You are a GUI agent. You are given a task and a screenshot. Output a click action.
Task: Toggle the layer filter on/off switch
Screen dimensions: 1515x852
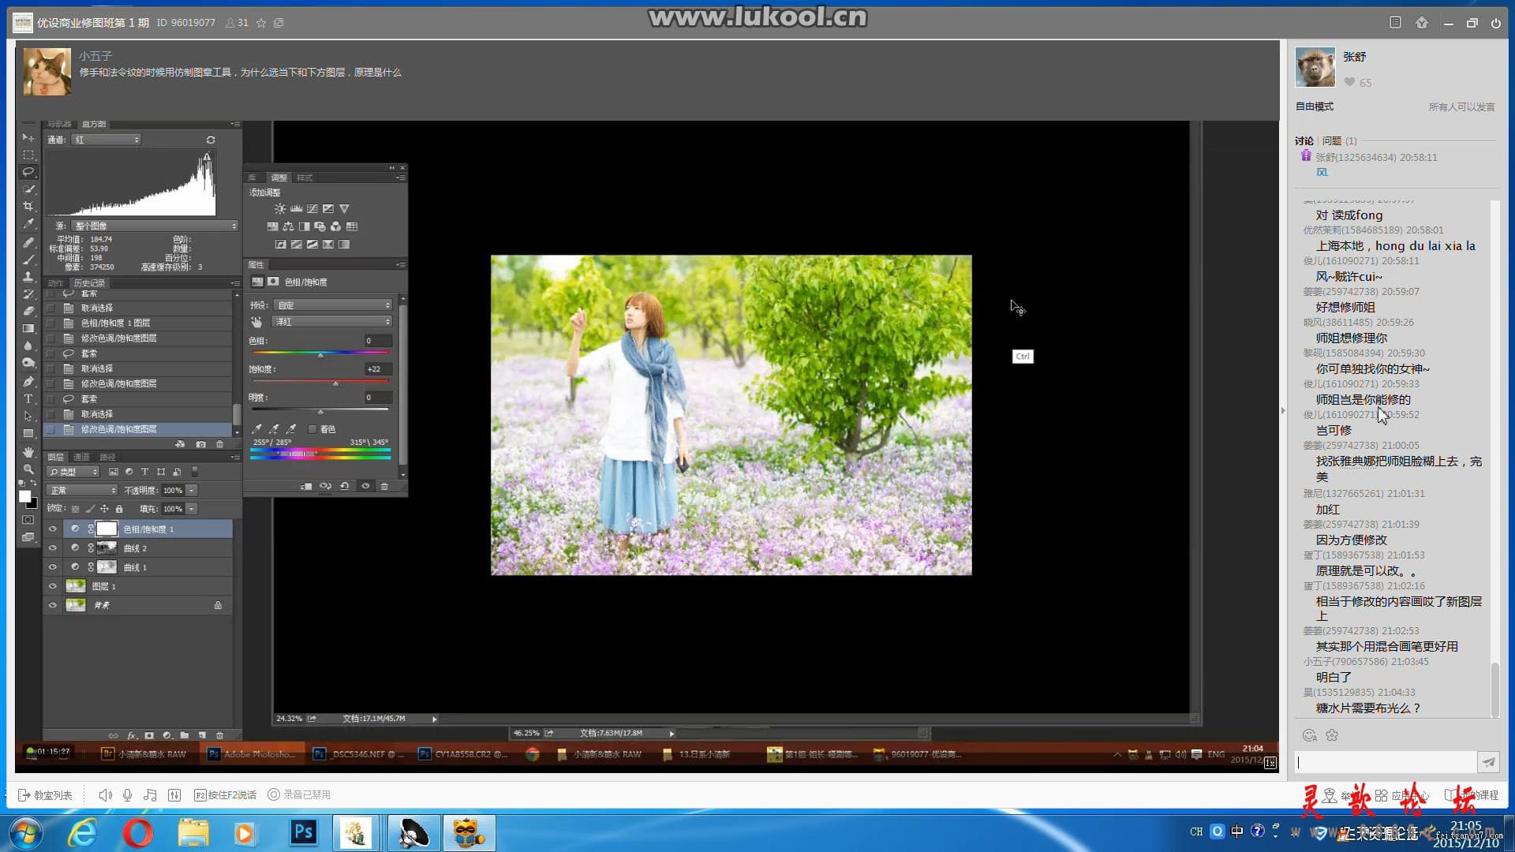pyautogui.click(x=195, y=472)
